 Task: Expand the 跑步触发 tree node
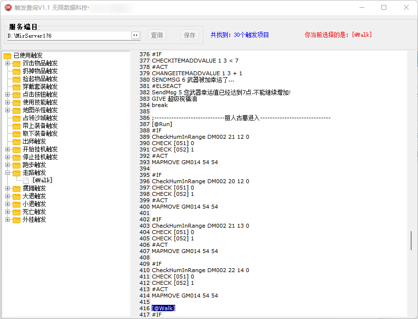7,165
